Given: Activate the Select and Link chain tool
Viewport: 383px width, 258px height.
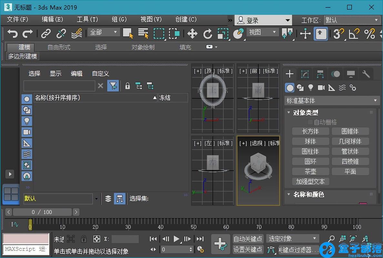Looking at the screenshot, I should point(46,34).
